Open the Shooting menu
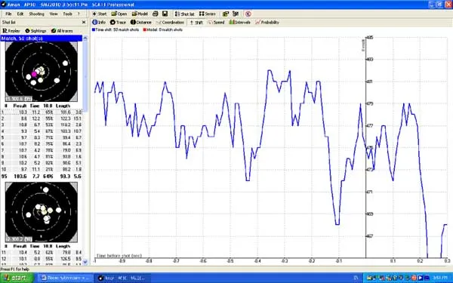 (36, 14)
